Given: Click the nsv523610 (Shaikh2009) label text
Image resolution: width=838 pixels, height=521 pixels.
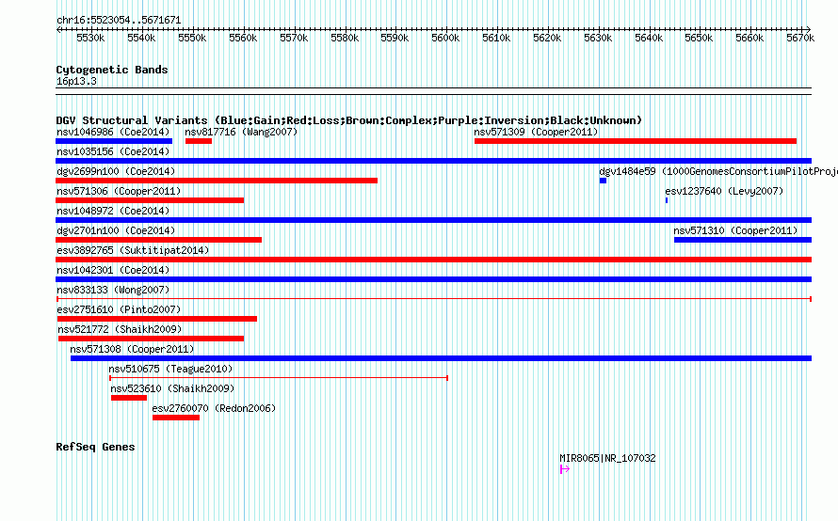Looking at the screenshot, I should click(172, 388).
